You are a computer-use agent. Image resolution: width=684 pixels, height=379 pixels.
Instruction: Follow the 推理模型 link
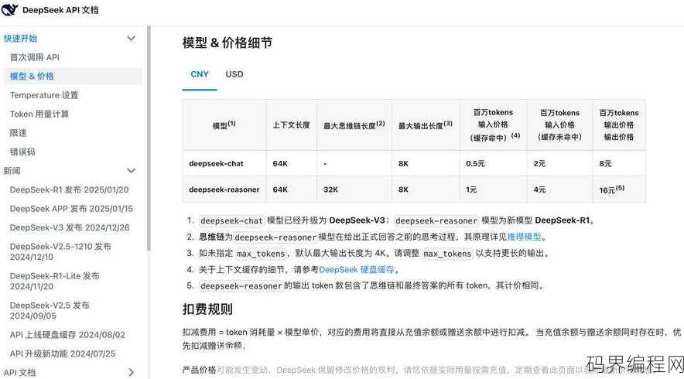[524, 237]
